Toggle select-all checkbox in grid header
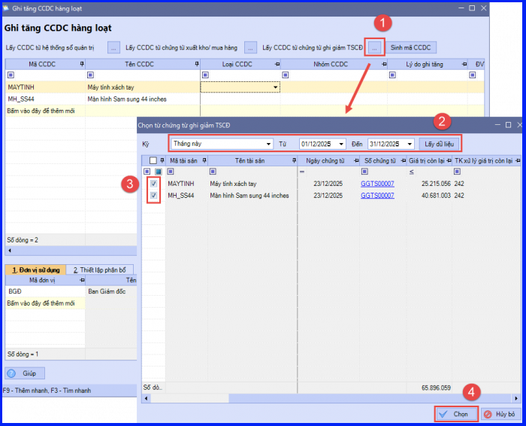Viewport: 526px width, 426px height. tap(153, 160)
